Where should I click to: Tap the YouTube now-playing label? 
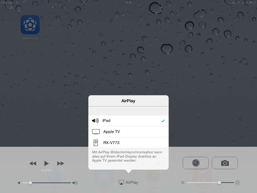[46, 170]
